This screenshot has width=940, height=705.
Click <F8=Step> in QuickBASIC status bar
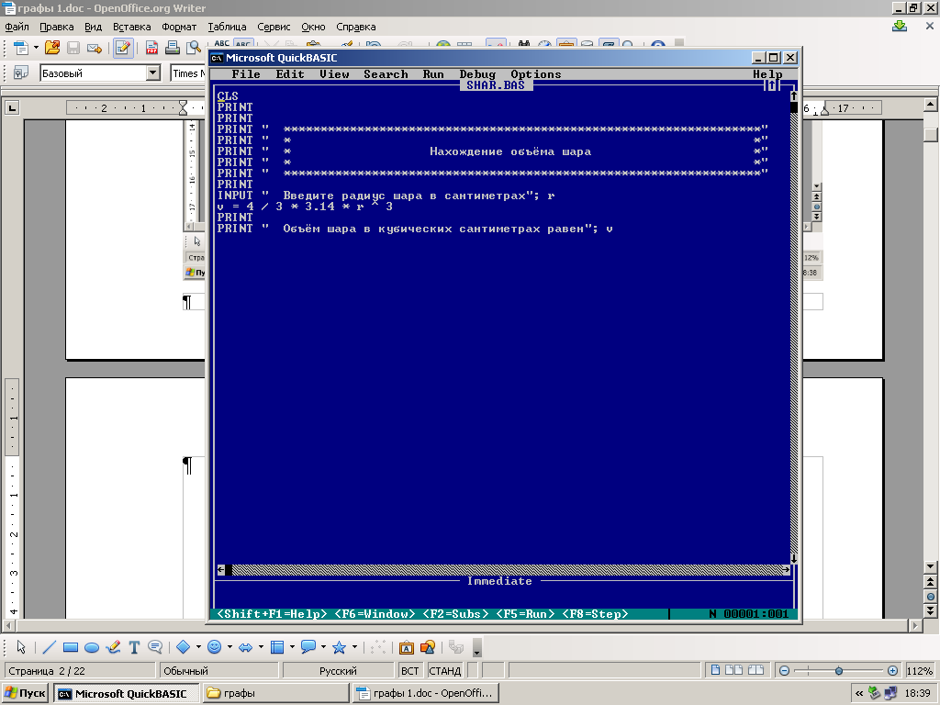pyautogui.click(x=595, y=614)
